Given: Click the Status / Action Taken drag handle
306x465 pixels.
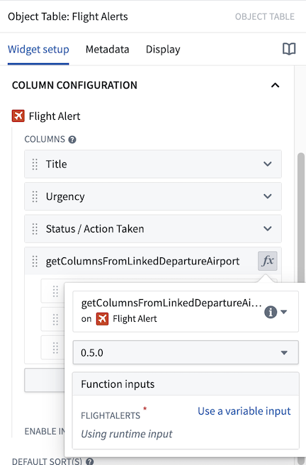Looking at the screenshot, I should pos(35,229).
